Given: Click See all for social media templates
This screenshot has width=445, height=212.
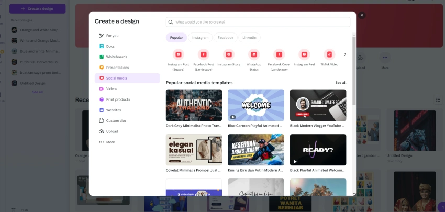Looking at the screenshot, I should coord(341,83).
